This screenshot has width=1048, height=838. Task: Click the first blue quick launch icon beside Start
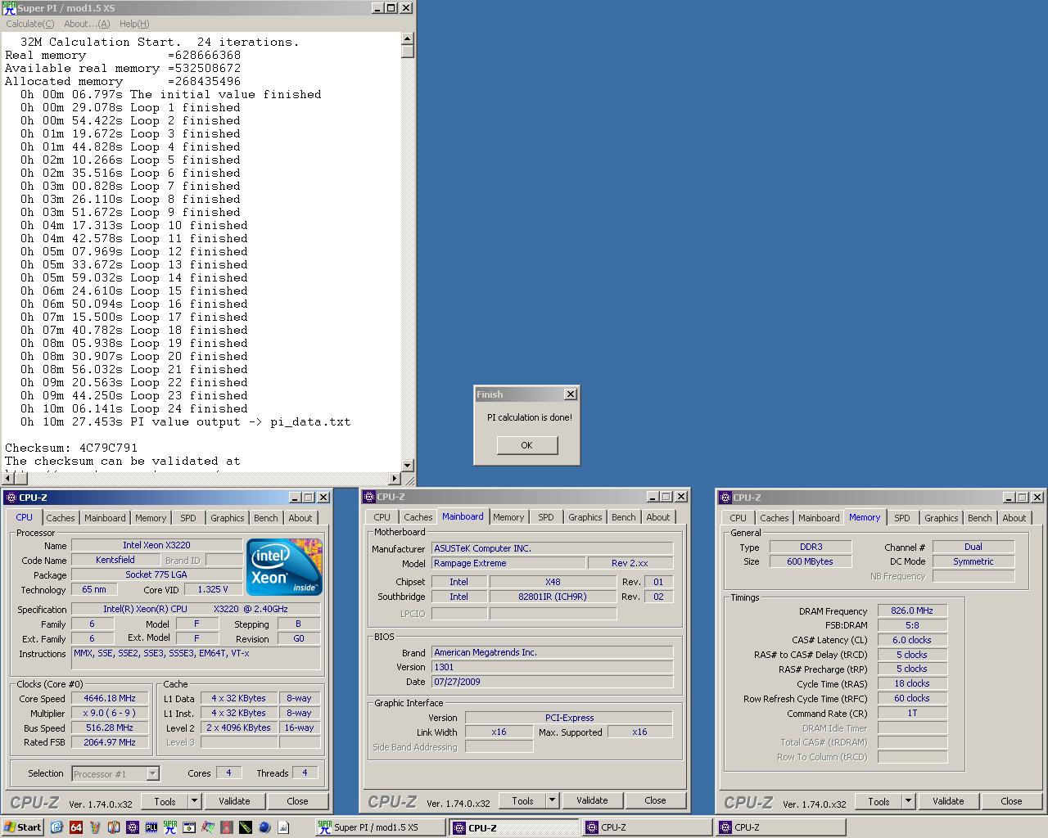[56, 827]
